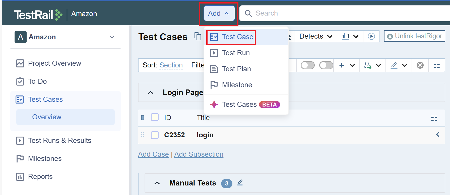This screenshot has height=195, width=450.
Task: Select all cases with header checkbox
Action: 155,117
